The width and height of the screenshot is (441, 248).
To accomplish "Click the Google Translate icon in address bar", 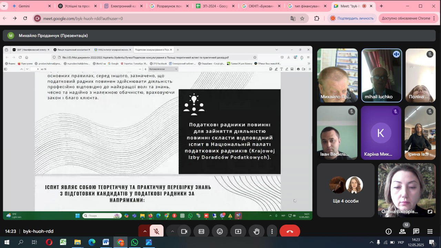I will tap(293, 18).
